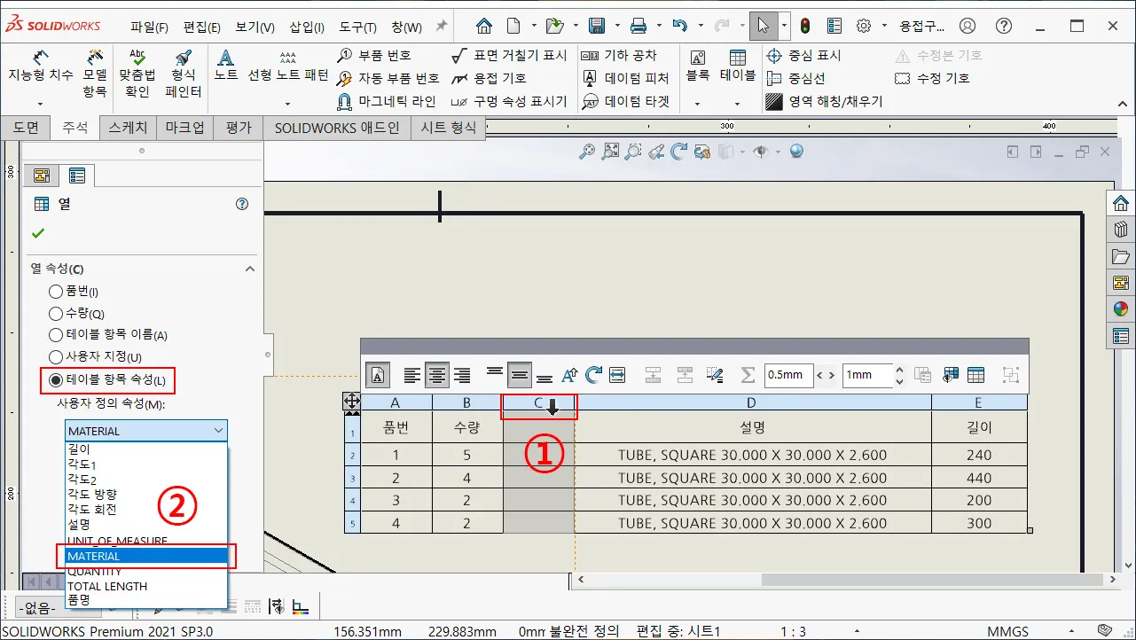Open Options gear icon
The image size is (1136, 640).
[863, 26]
